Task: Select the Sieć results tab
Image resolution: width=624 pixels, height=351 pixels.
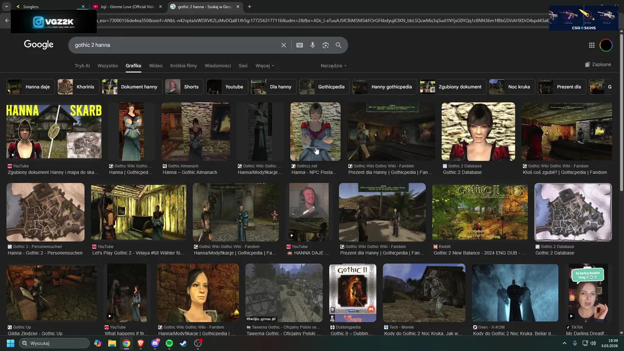Action: click(243, 66)
